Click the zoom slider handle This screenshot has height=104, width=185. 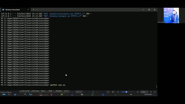[126, 92]
